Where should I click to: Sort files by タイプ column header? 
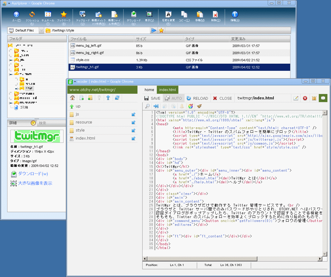tap(206, 39)
